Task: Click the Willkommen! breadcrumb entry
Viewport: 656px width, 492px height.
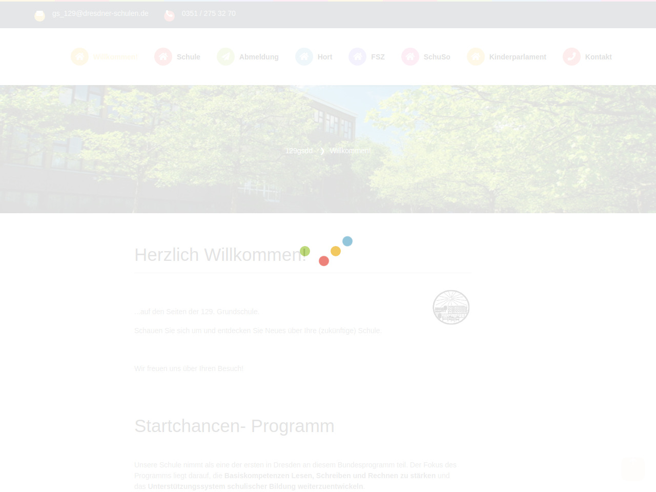Action: pos(350,151)
